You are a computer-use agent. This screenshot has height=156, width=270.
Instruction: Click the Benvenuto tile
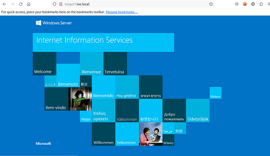[68, 76]
